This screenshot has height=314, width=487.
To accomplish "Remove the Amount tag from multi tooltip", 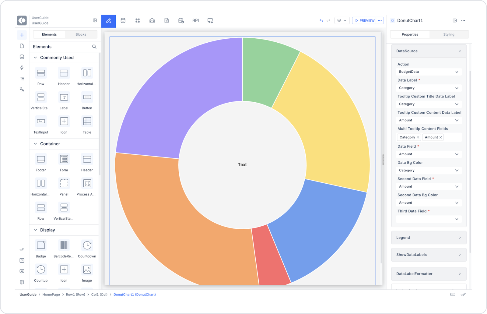I will coord(441,137).
